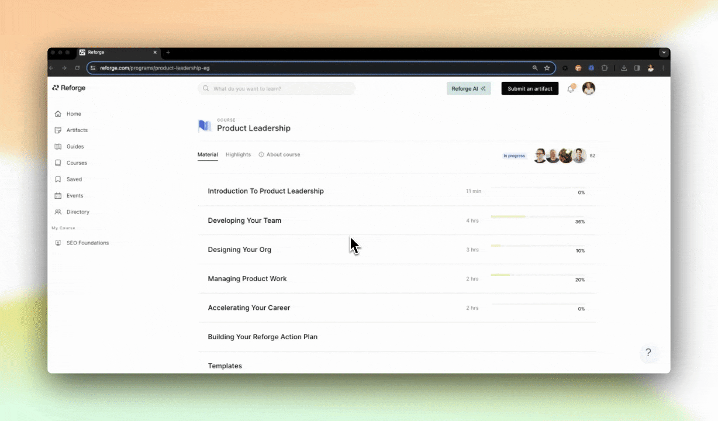Close the Reforge browser tab
Image resolution: width=718 pixels, height=421 pixels.
[x=155, y=52]
